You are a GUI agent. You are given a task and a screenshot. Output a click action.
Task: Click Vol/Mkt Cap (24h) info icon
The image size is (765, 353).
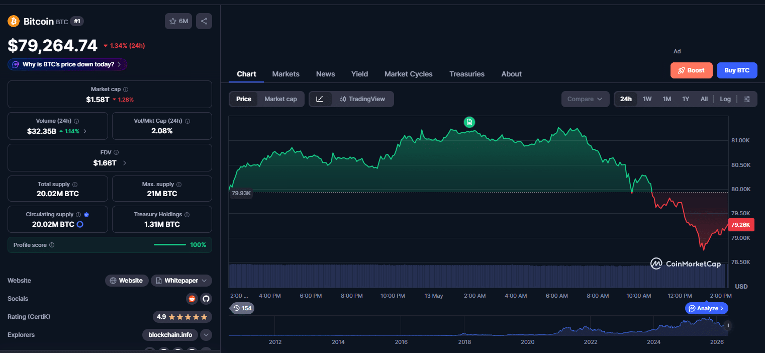pyautogui.click(x=187, y=121)
